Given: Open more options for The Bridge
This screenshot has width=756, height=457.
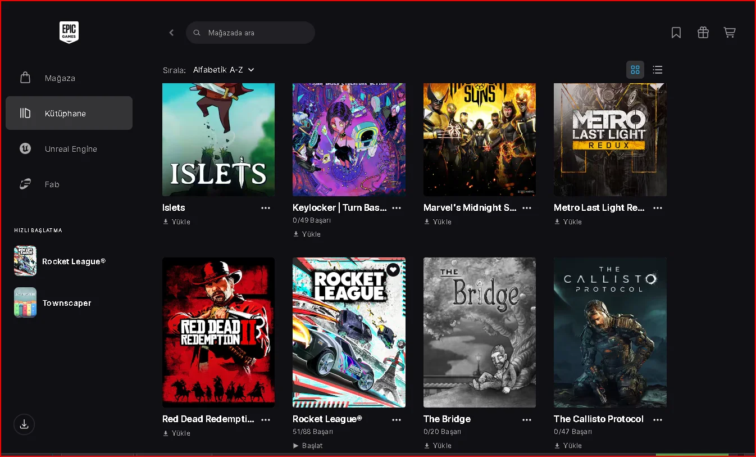Looking at the screenshot, I should click(527, 419).
